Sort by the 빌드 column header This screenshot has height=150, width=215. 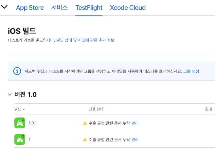20,109
